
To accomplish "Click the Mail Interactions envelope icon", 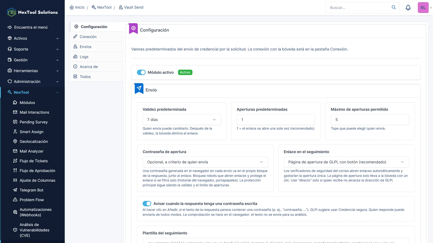I will pyautogui.click(x=15, y=112).
